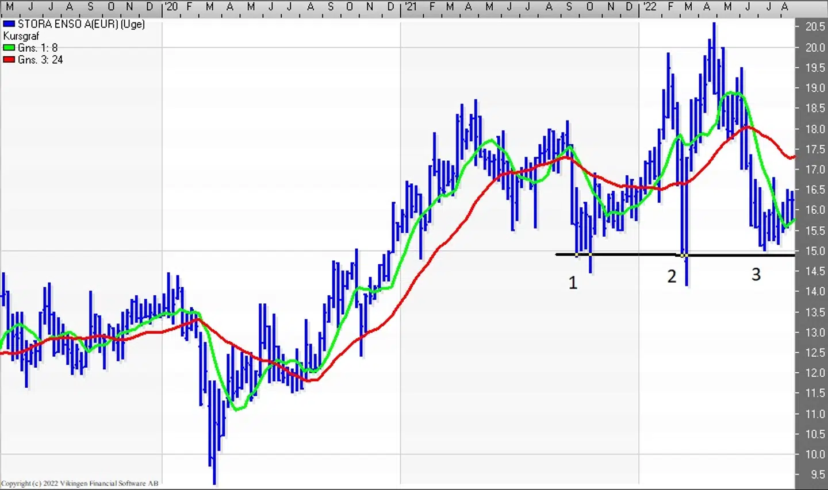Click the 9.5 price axis label
828x490 pixels.
[x=817, y=475]
